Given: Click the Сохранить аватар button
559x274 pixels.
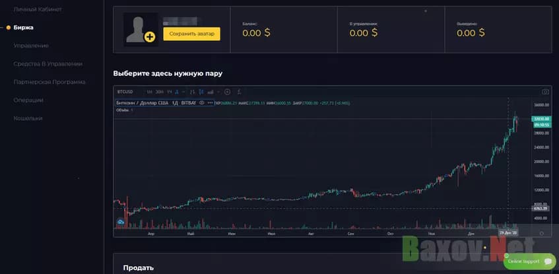Looking at the screenshot, I should 191,34.
